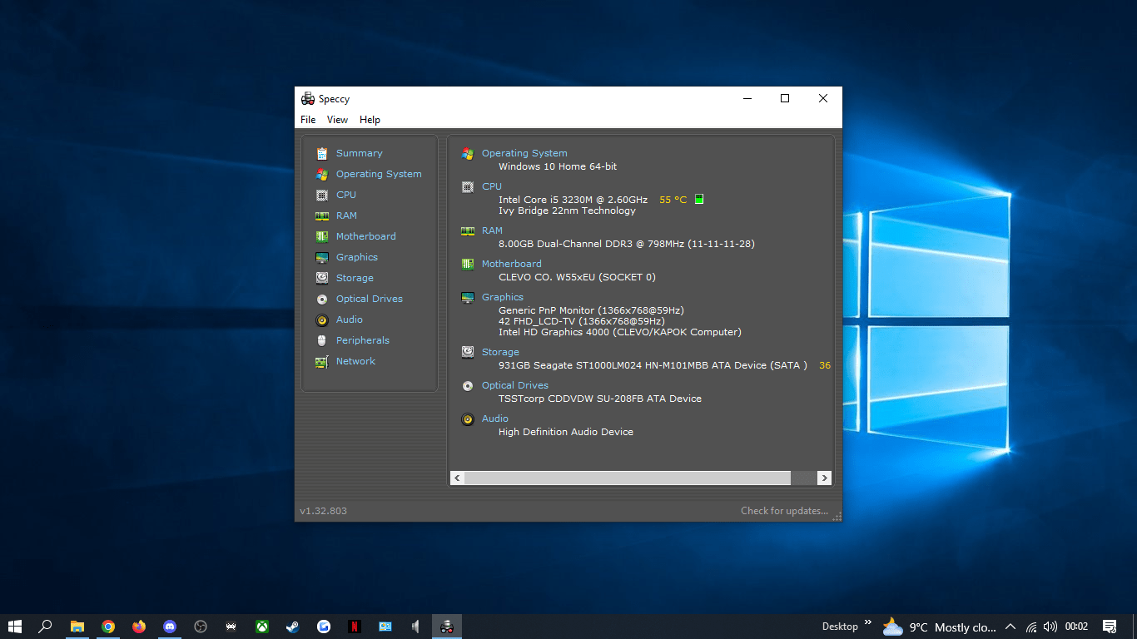
Task: Click the CPU heading in the summary panel
Action: coord(492,186)
